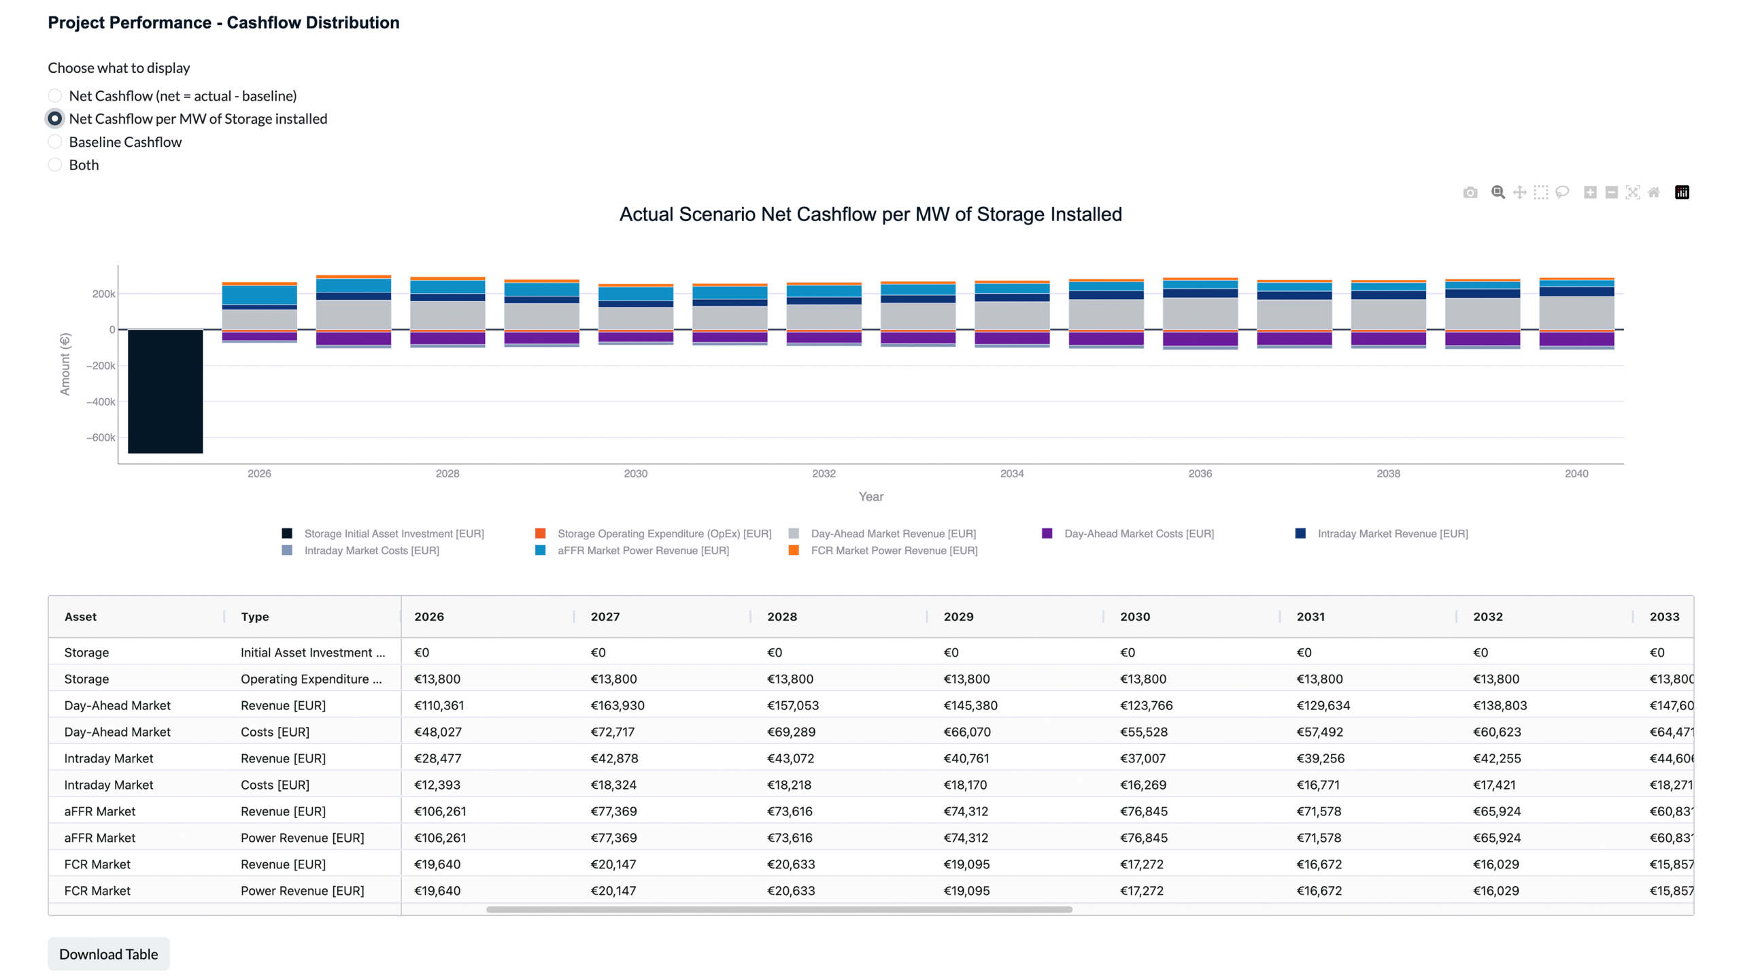
Task: Click the Asset column header
Action: click(80, 617)
